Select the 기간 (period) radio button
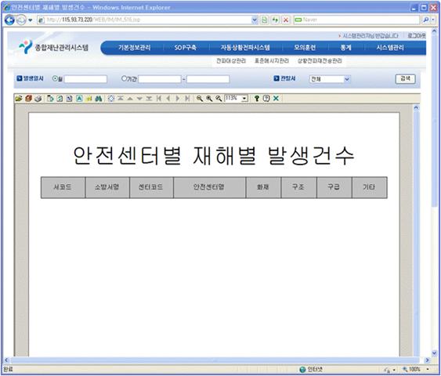This screenshot has height=376, width=441. coord(124,78)
